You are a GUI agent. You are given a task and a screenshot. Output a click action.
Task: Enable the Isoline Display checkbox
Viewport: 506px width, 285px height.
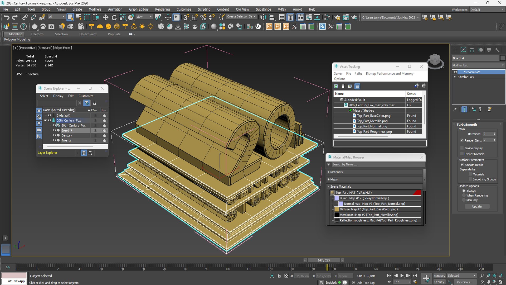click(x=462, y=148)
